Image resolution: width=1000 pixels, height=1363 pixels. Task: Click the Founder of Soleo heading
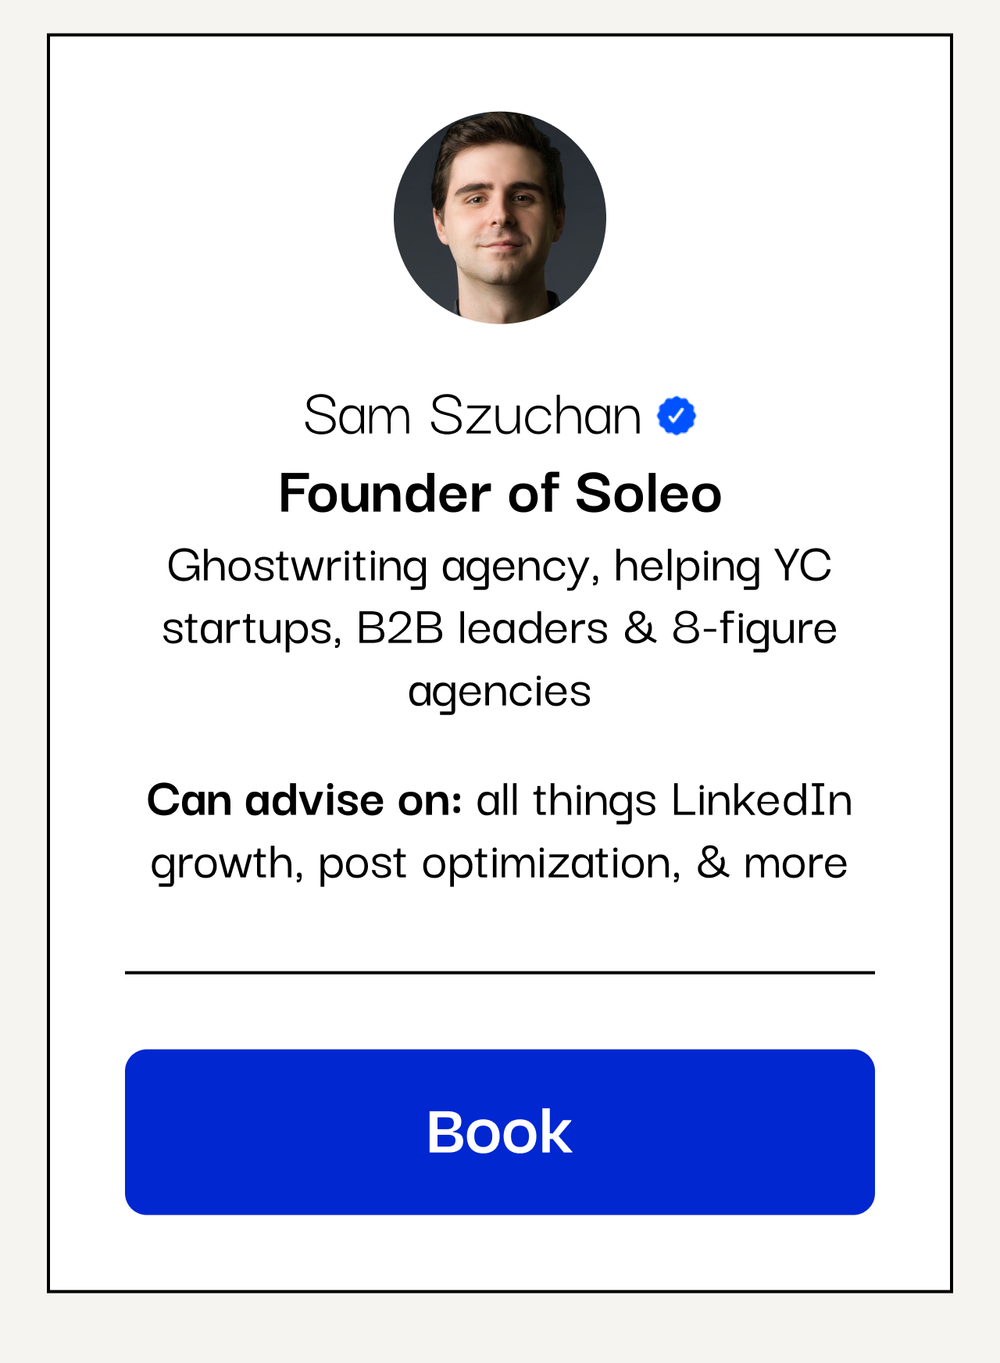click(x=500, y=494)
